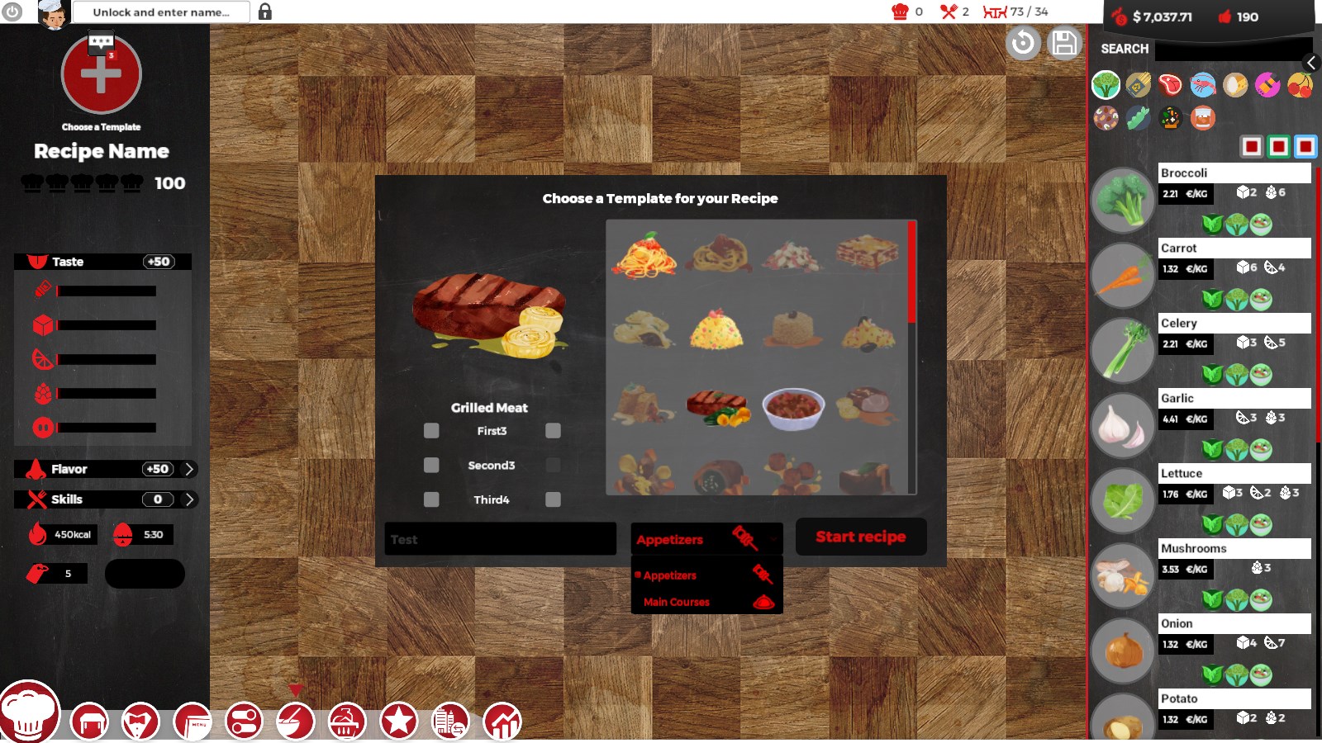Toggle the right checkbox beside Third4
This screenshot has height=743, width=1322.
pos(553,499)
